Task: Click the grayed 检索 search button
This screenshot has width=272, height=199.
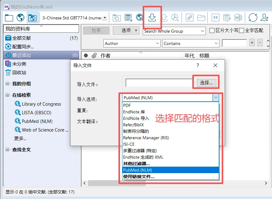Action: (96, 30)
